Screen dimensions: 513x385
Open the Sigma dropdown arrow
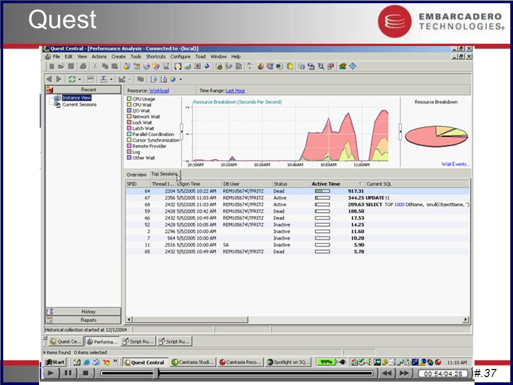click(111, 80)
